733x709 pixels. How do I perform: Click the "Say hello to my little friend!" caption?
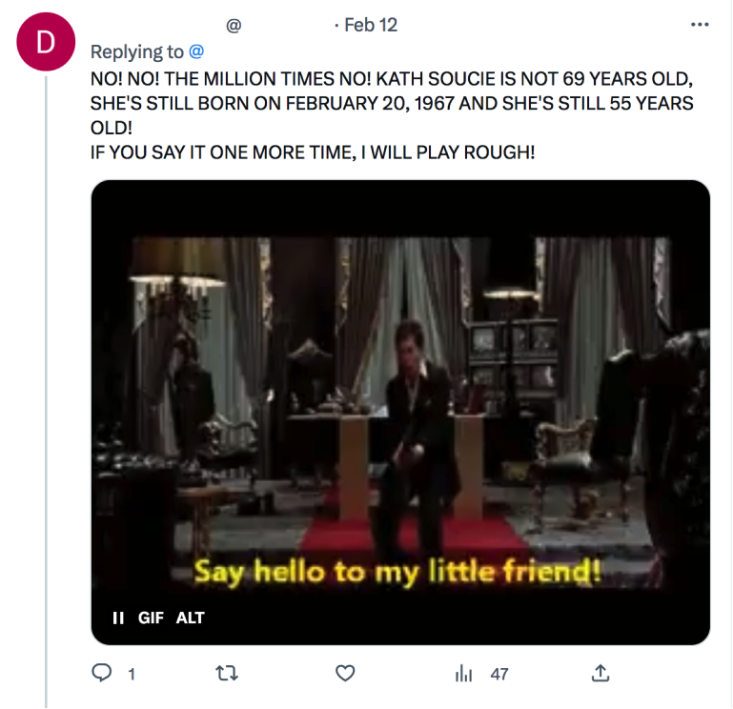[397, 573]
